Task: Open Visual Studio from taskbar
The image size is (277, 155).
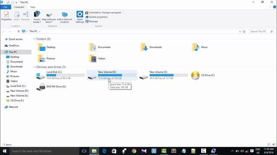Action: click(x=144, y=151)
